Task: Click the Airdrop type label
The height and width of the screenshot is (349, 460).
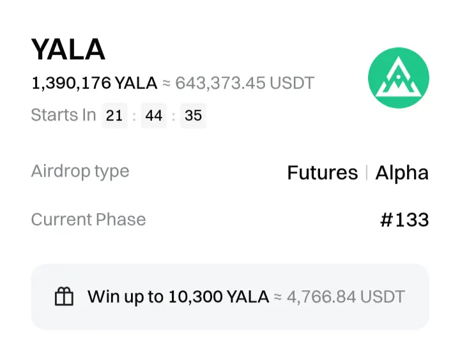Action: 80,171
